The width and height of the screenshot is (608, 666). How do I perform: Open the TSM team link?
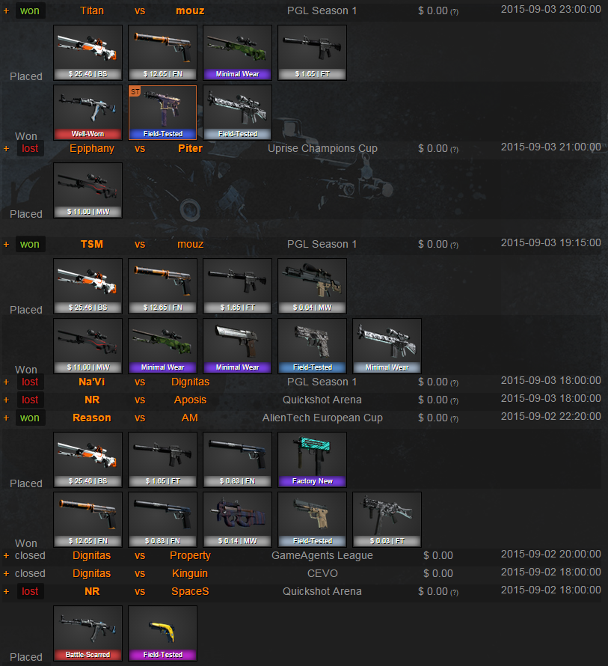pyautogui.click(x=92, y=244)
